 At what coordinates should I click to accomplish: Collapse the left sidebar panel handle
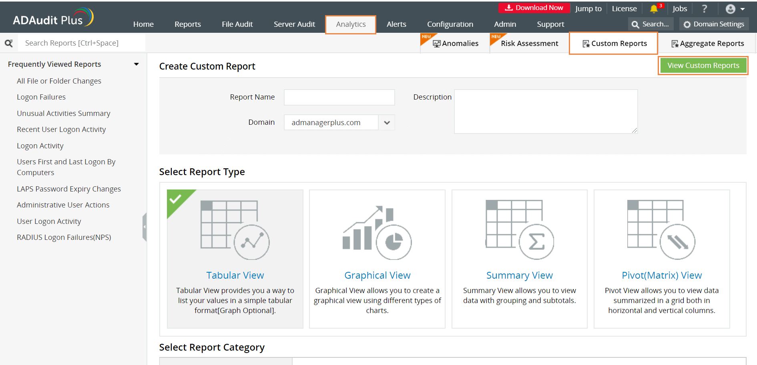[145, 227]
